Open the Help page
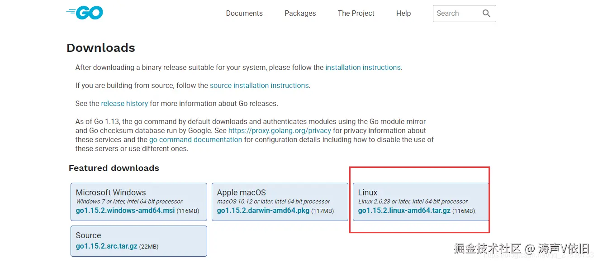598x263 pixels. pyautogui.click(x=403, y=14)
